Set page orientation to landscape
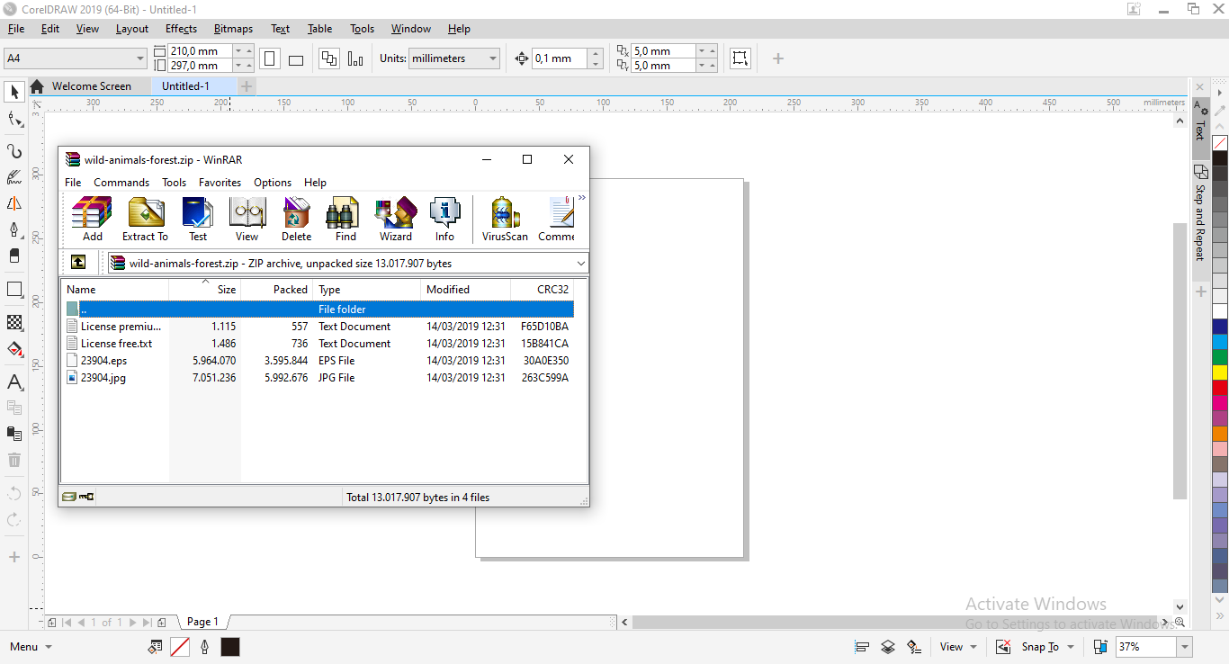The image size is (1229, 664). click(x=296, y=58)
